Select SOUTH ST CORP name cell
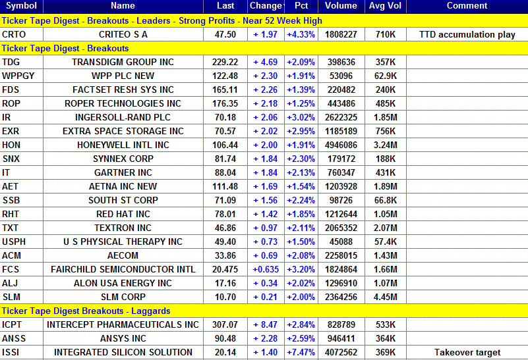Viewport: 528px width, 360px height. tap(123, 200)
